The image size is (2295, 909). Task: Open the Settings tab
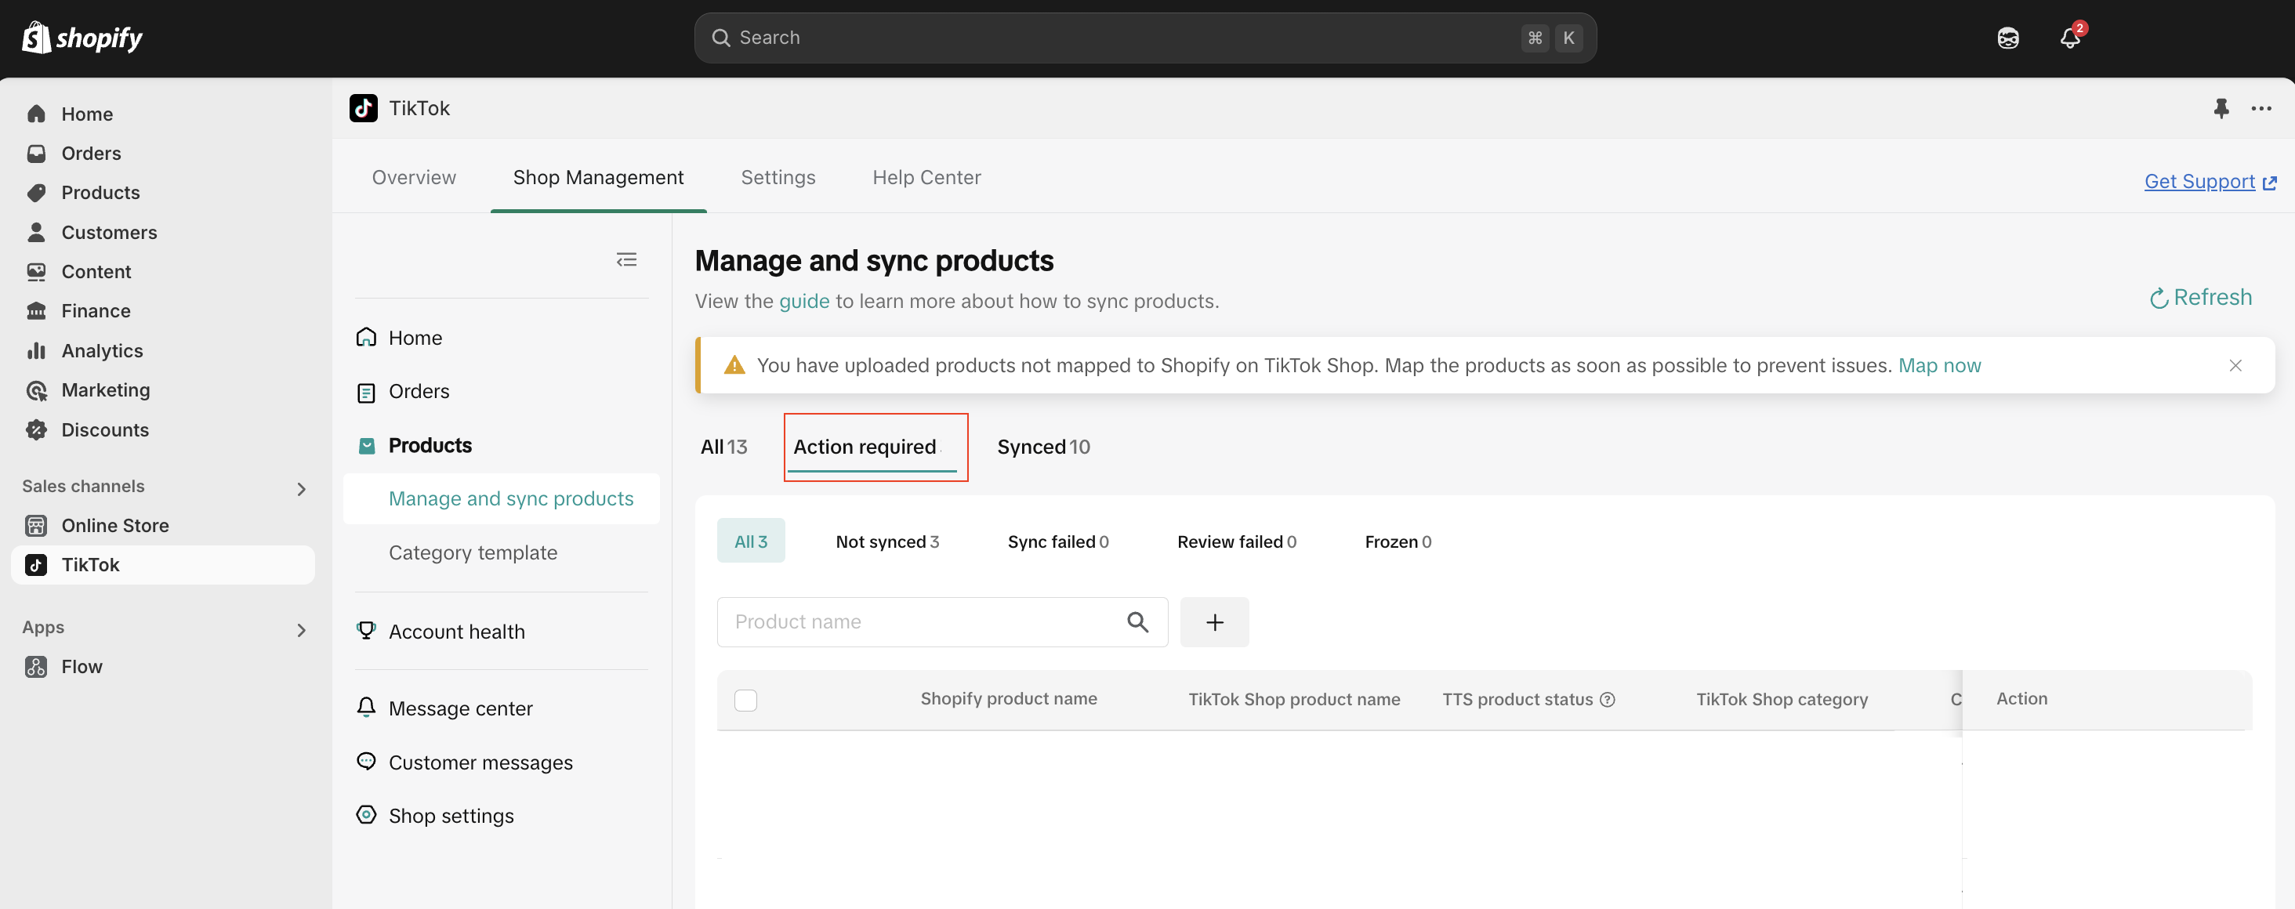(x=778, y=177)
